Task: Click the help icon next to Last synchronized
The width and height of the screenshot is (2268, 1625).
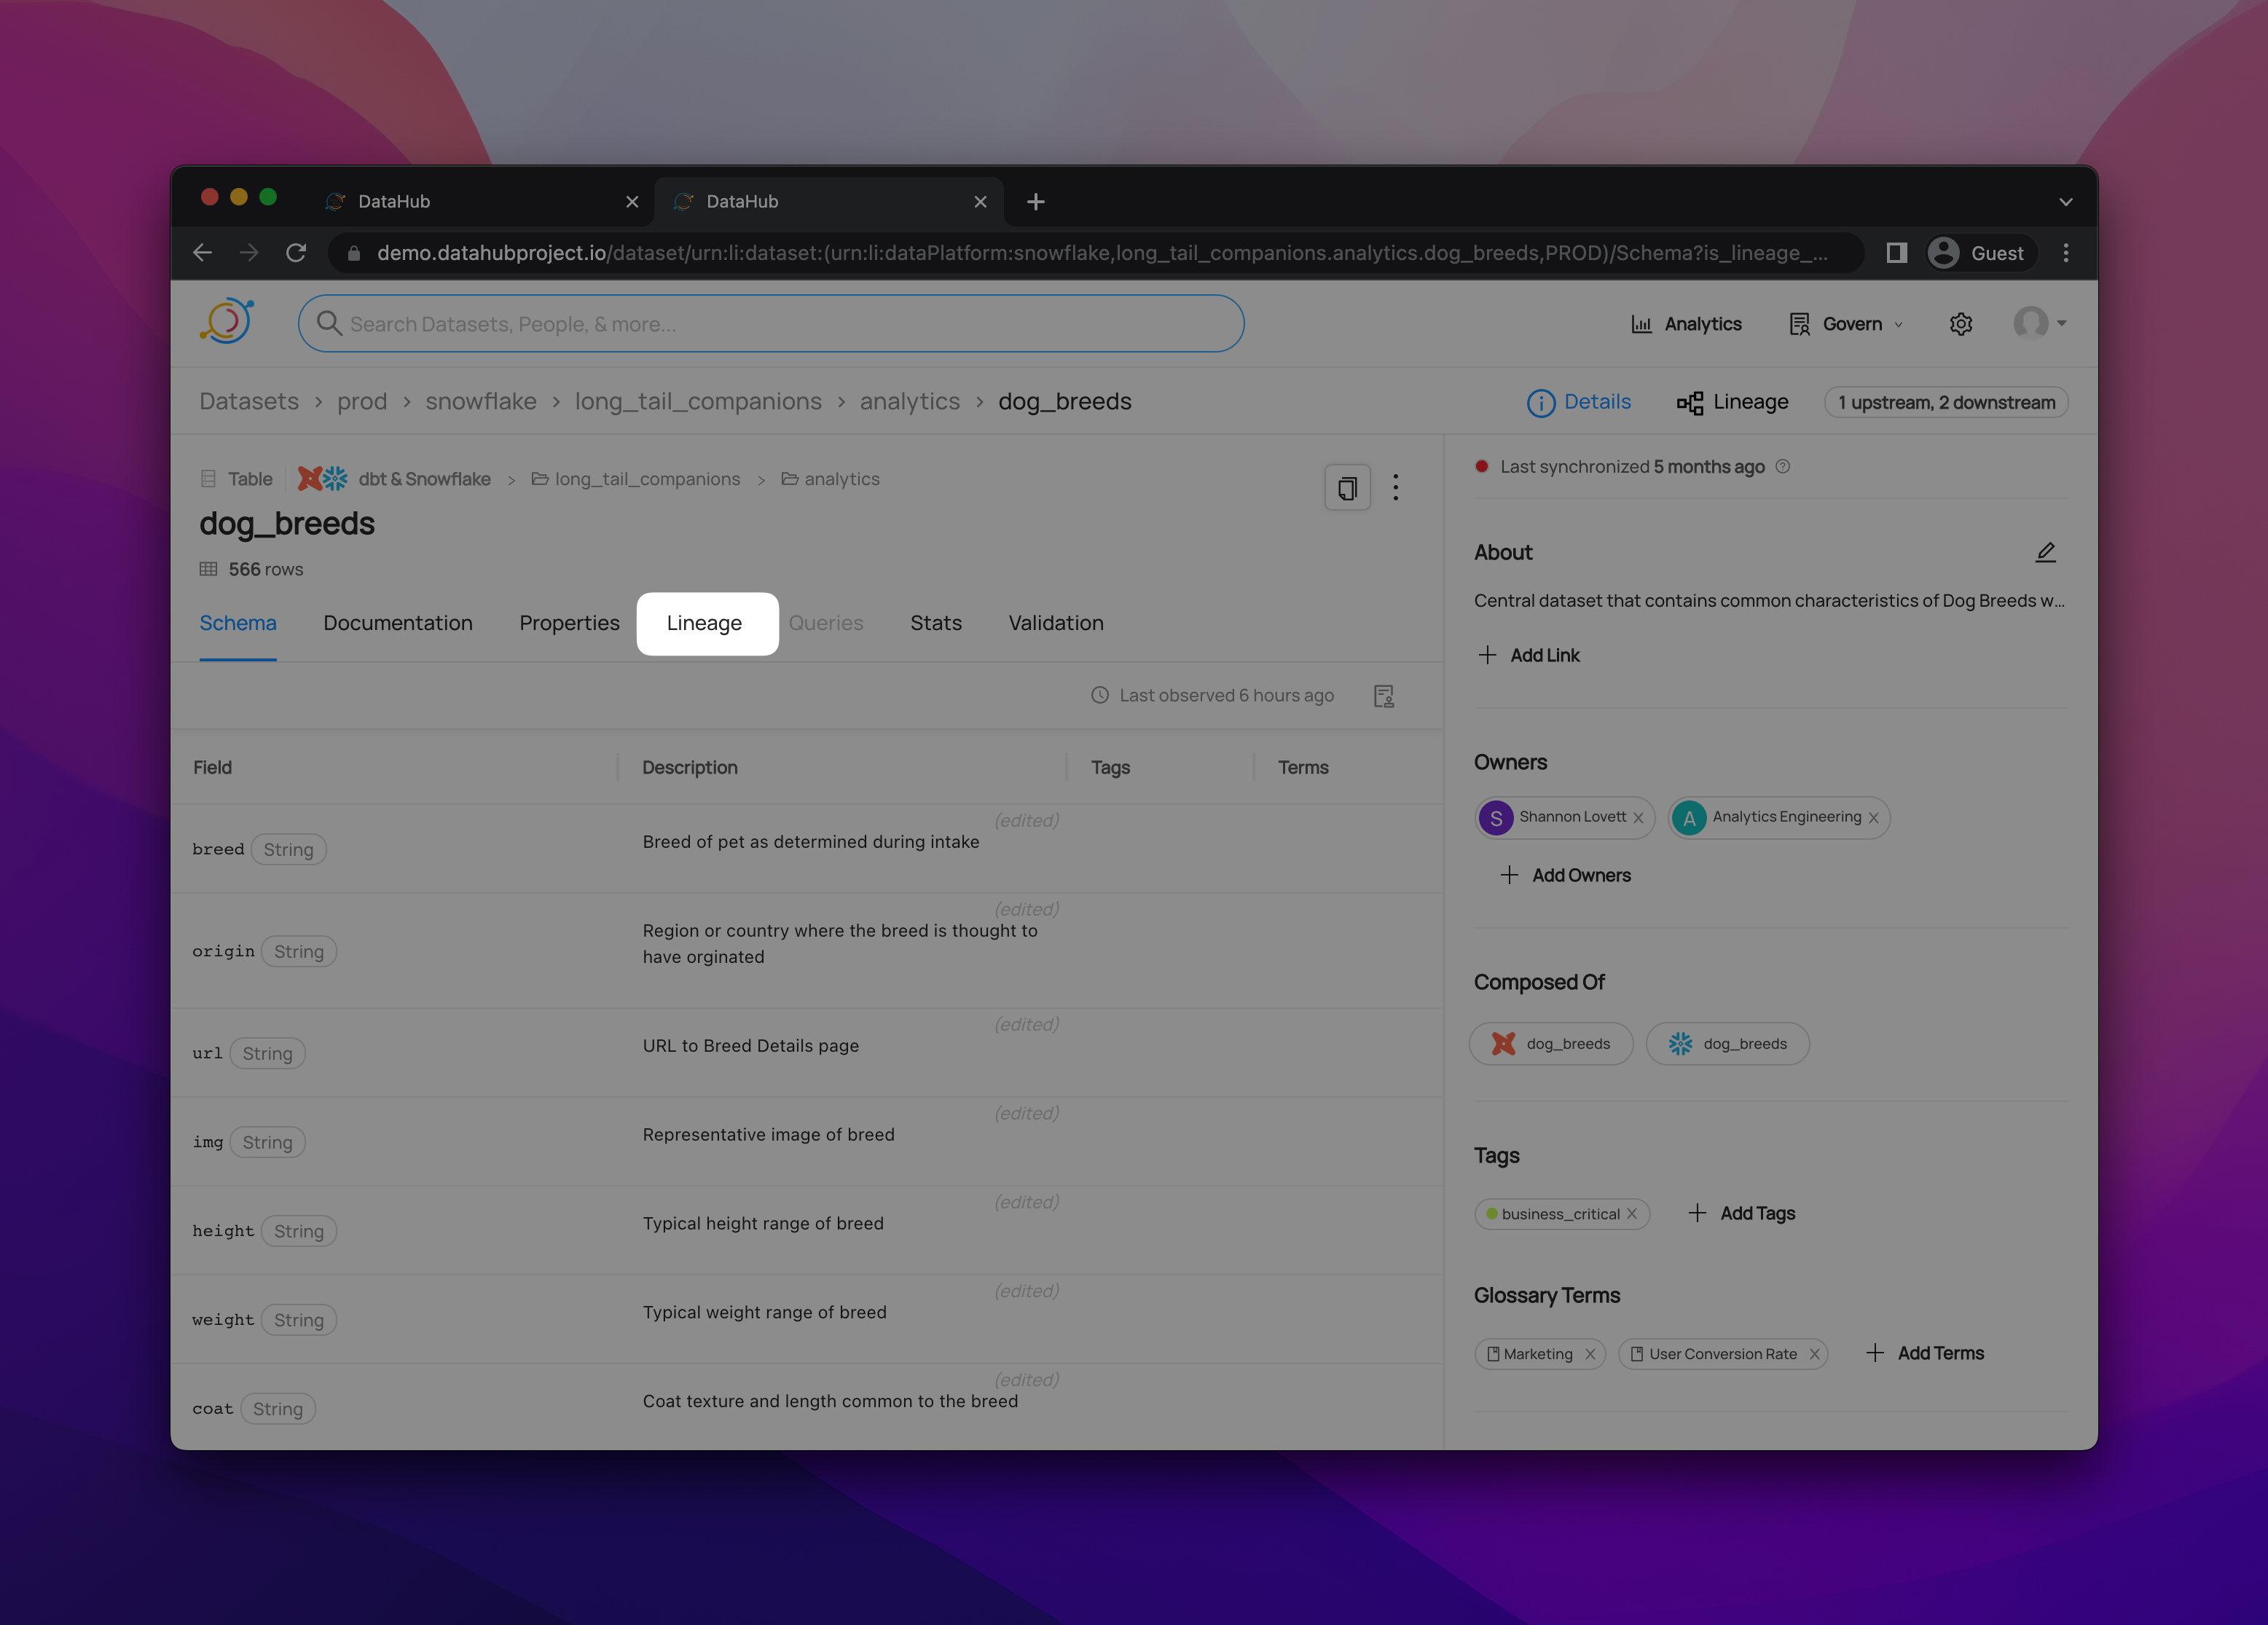Action: 1782,467
